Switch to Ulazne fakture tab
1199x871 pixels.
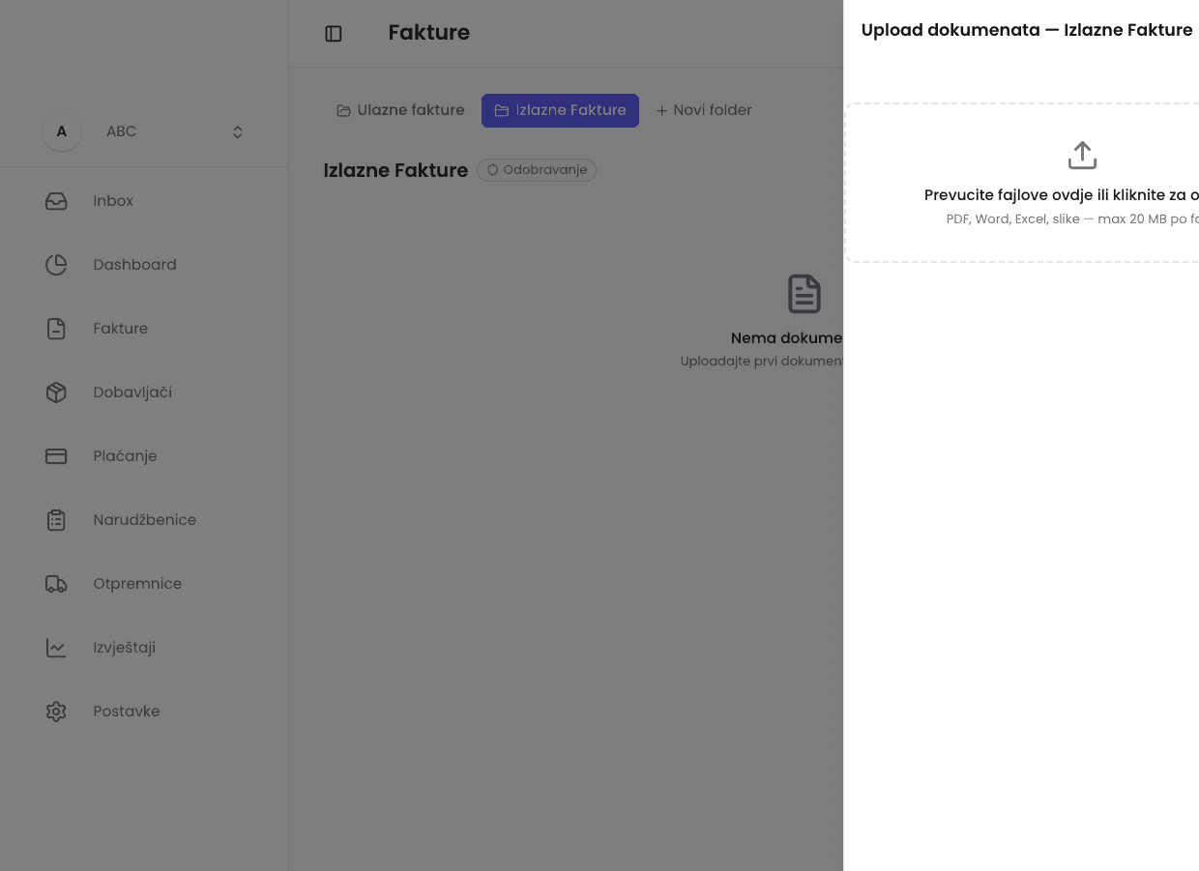coord(400,111)
